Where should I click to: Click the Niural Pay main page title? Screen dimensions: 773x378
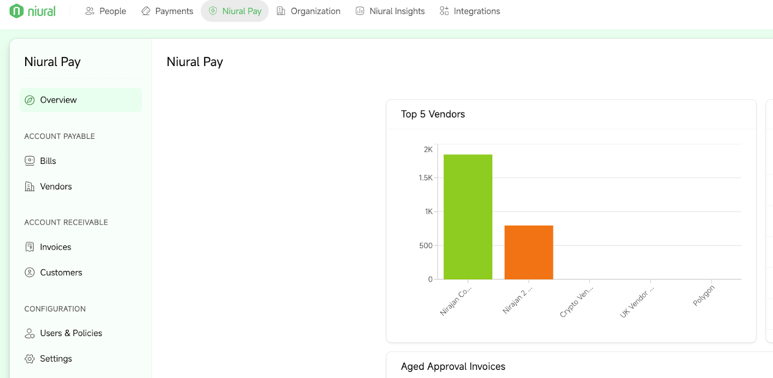[x=195, y=62]
